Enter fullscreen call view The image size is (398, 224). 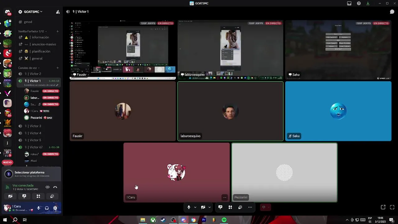(x=392, y=207)
